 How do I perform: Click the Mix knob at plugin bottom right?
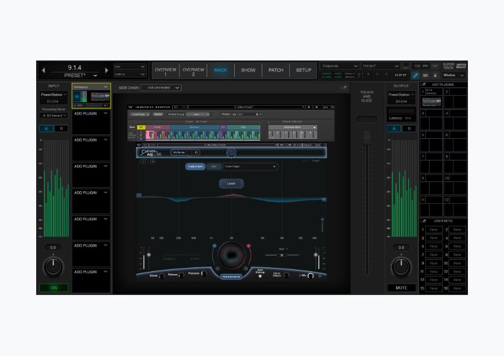point(310,276)
